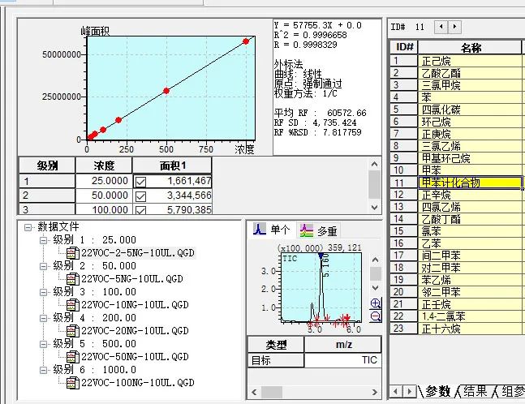The height and width of the screenshot is (404, 525).
Task: Select the 22VOC-10NG-10UL.QGD file icon
Action: point(71,304)
